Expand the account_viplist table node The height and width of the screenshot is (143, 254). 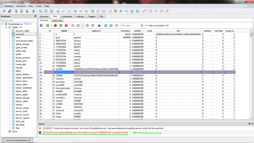pyautogui.click(x=10, y=31)
